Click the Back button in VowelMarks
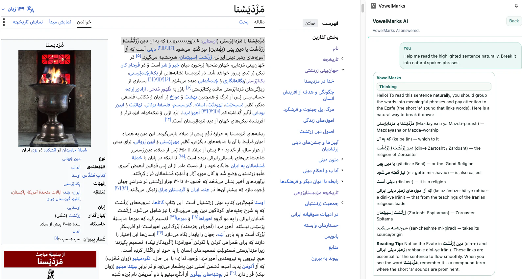 click(x=514, y=21)
